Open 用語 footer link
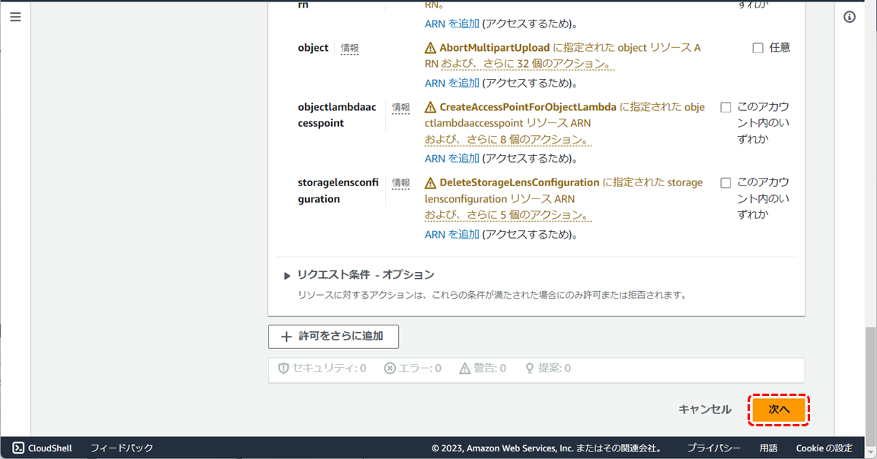The width and height of the screenshot is (877, 459). click(768, 448)
